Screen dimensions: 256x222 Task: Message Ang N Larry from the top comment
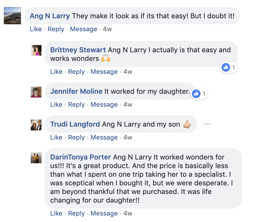tap(84, 29)
